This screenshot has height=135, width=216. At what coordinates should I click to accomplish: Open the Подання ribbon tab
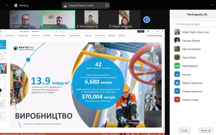87,36
